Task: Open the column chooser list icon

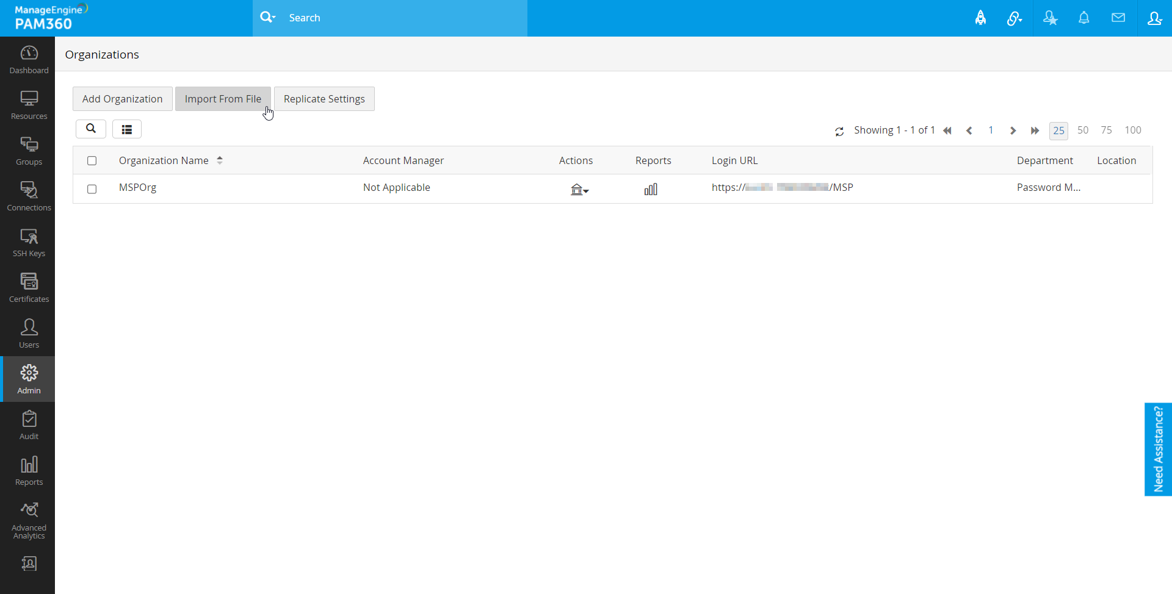Action: [127, 129]
